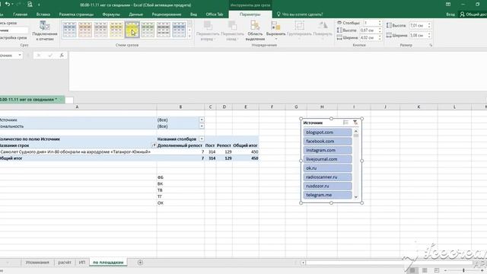
Task: Toggle the instagram.com slicer item
Action: [328, 151]
